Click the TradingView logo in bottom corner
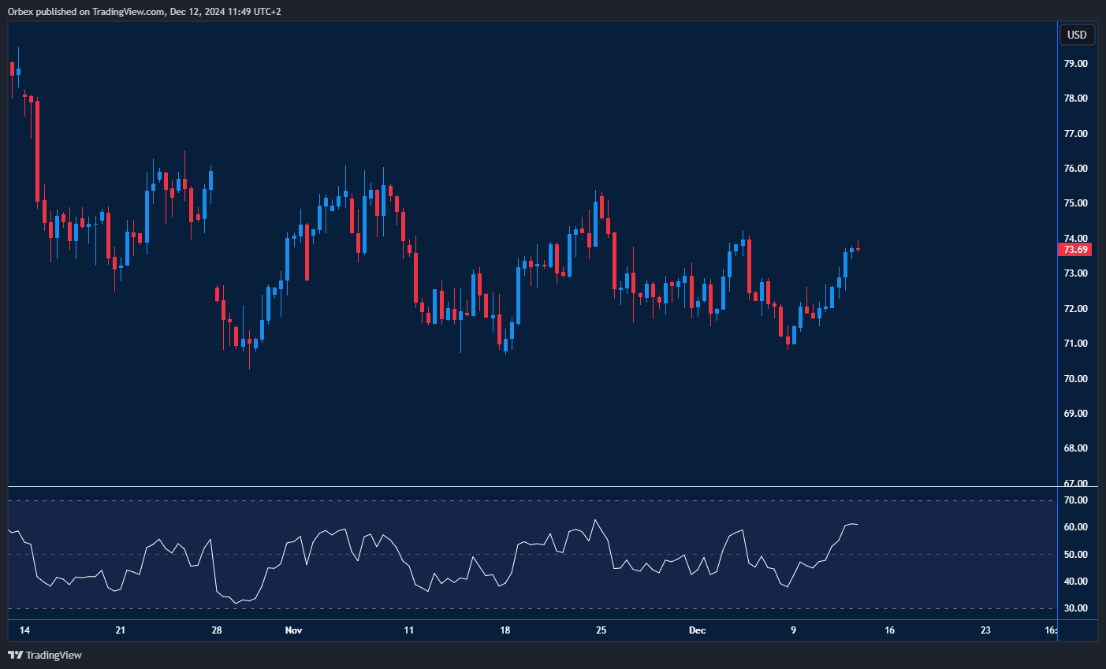Viewport: 1106px width, 669px height. (x=45, y=655)
